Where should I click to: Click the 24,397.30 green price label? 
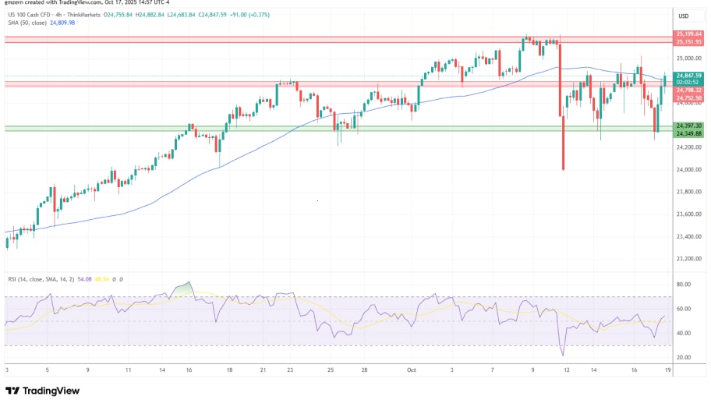[689, 126]
